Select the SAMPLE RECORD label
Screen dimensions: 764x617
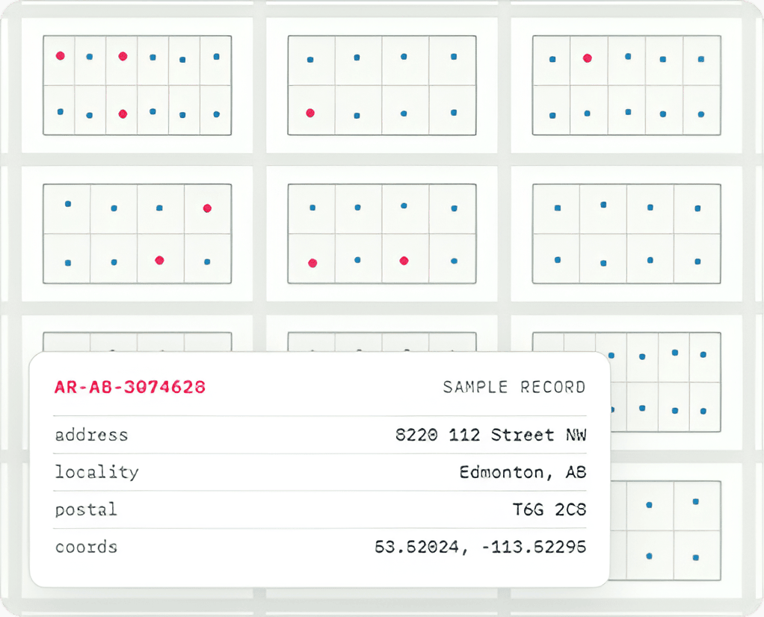tap(514, 387)
